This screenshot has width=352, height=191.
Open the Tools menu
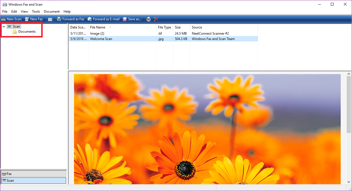click(x=36, y=12)
